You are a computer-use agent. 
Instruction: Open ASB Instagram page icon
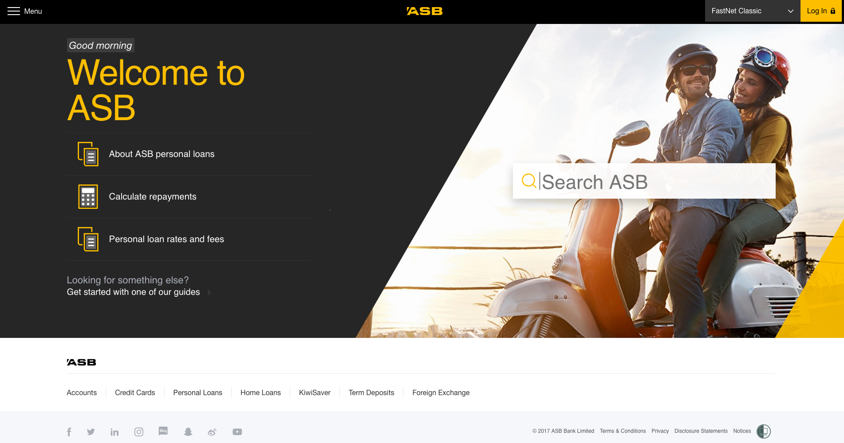[139, 432]
